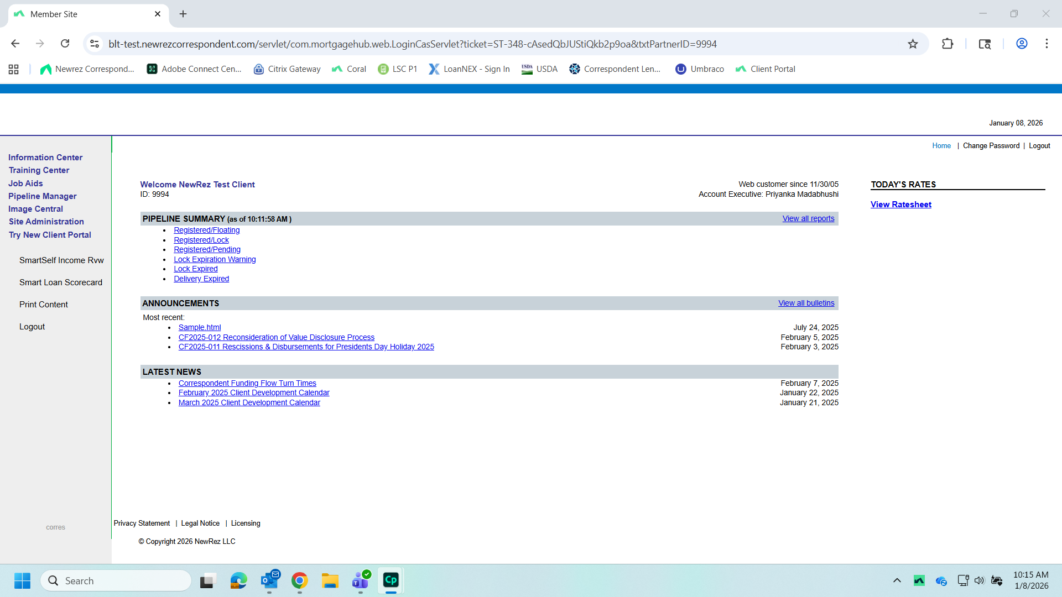
Task: View site information in address bar
Action: [95, 44]
